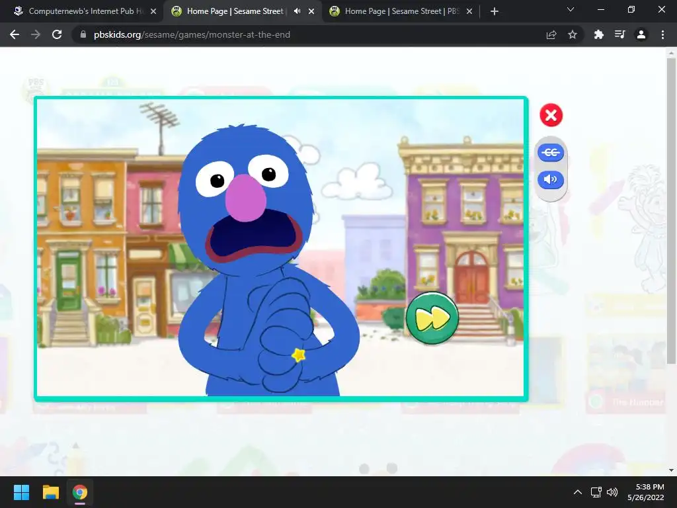The image size is (677, 508).
Task: Mute the game with the blue speaker button
Action: (x=551, y=179)
